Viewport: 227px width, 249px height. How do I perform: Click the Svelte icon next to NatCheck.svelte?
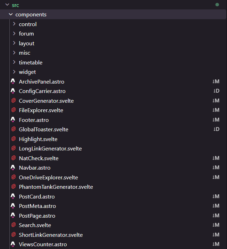14,158
